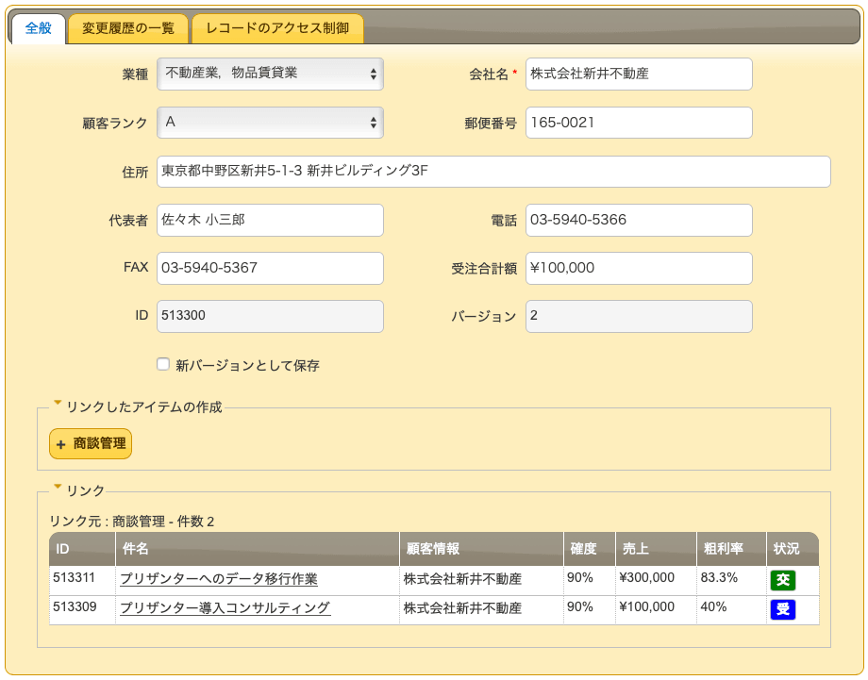Click the ¥300,000 sales cell
Image resolution: width=868 pixels, height=680 pixels.
656,580
